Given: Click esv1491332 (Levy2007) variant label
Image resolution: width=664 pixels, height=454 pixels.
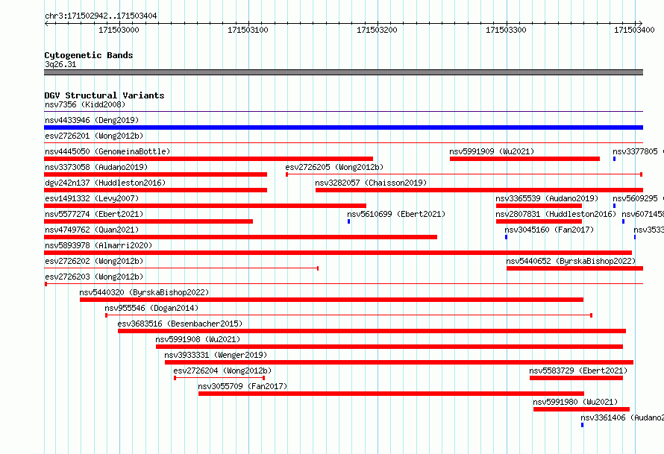Looking at the screenshot, I should [92, 198].
